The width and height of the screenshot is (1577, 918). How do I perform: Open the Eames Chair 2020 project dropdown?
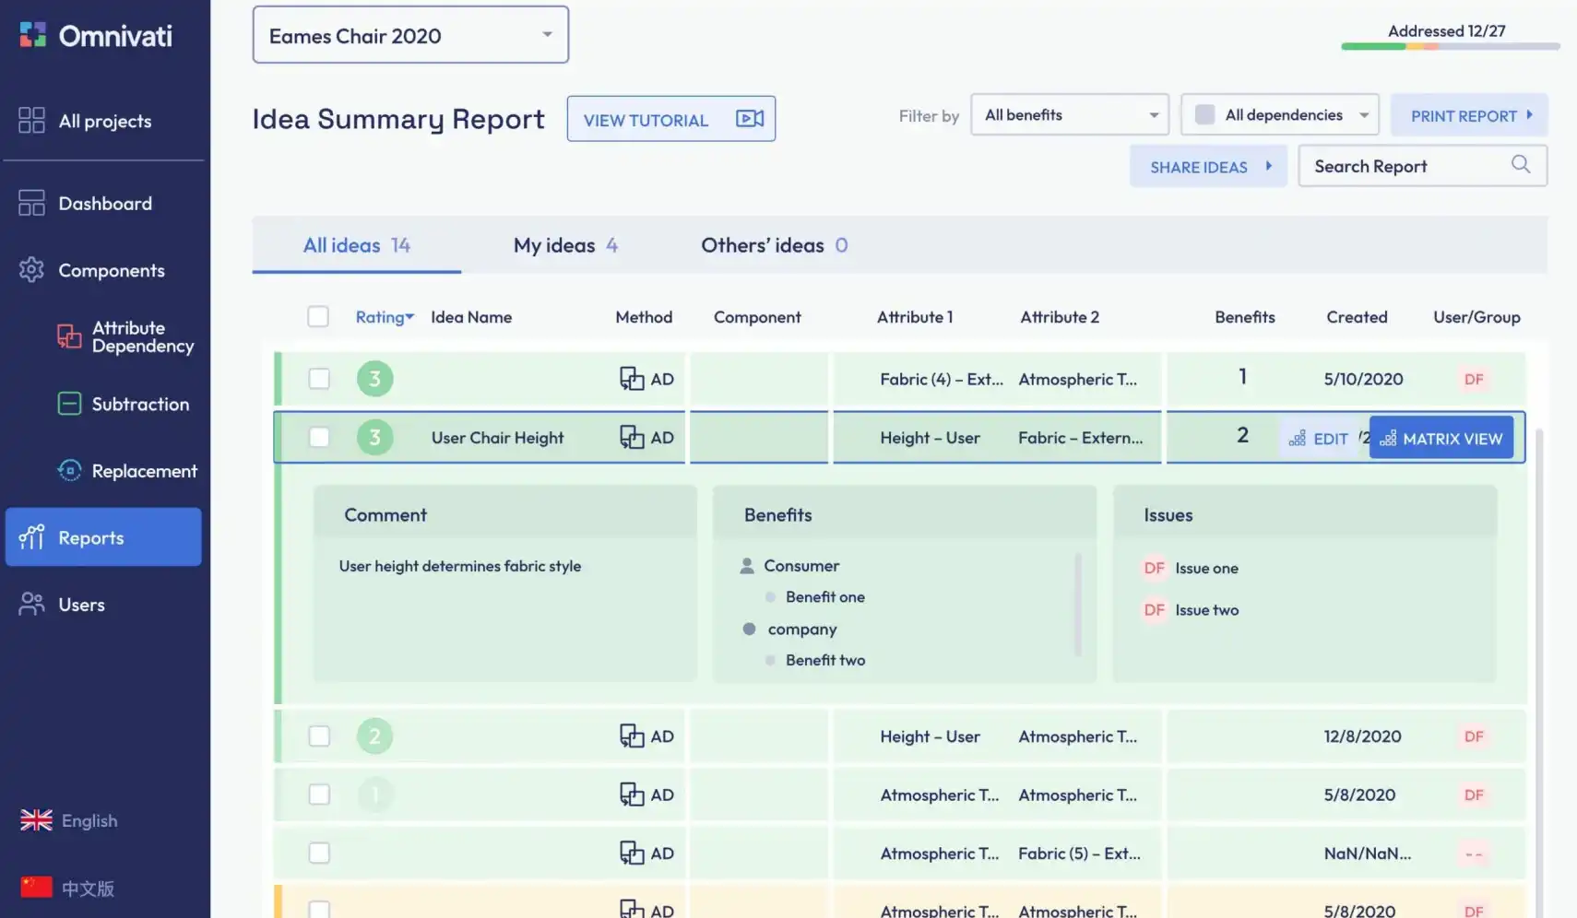[x=410, y=35]
